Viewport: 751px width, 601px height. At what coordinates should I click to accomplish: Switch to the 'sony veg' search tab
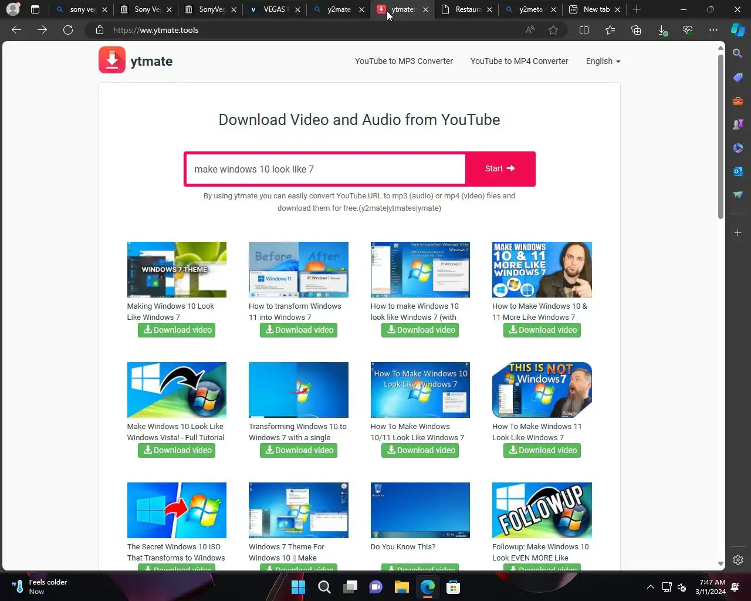tap(81, 9)
